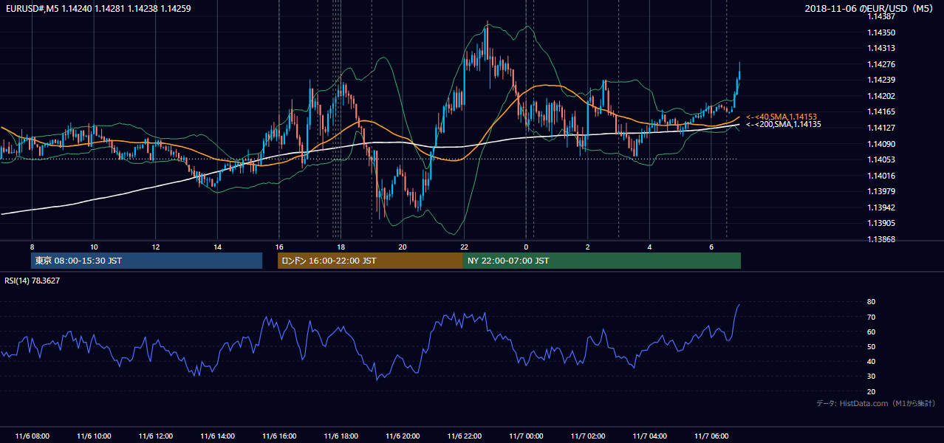Click price scale value 1.14090

click(x=880, y=144)
